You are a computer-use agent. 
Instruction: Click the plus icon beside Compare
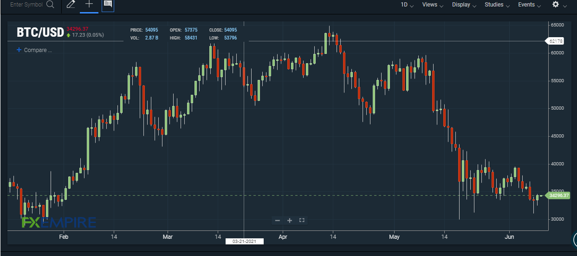point(19,50)
